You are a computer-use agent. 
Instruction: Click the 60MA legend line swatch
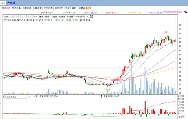(102, 13)
